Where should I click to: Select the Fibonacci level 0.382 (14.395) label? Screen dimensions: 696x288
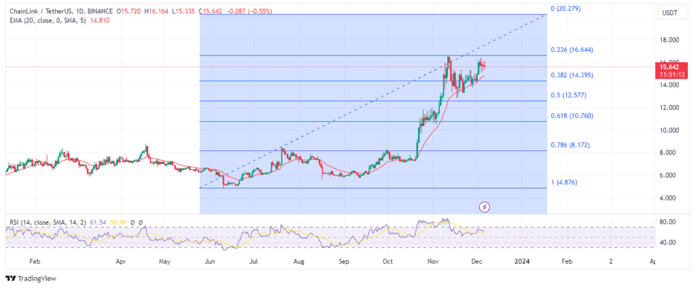pyautogui.click(x=572, y=75)
